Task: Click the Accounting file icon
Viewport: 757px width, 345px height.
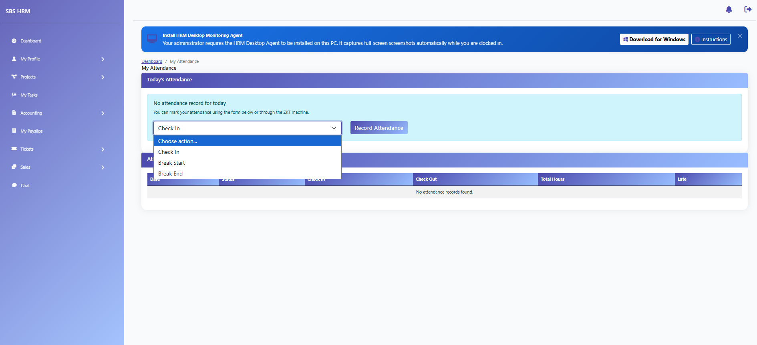Action: click(14, 113)
